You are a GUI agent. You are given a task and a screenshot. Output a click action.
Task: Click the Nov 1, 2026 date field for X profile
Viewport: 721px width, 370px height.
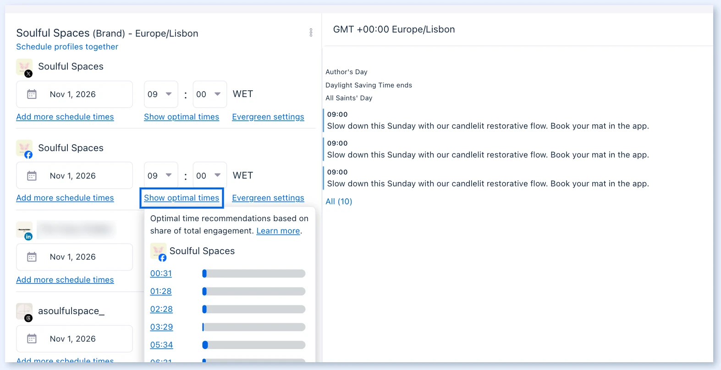coord(74,94)
